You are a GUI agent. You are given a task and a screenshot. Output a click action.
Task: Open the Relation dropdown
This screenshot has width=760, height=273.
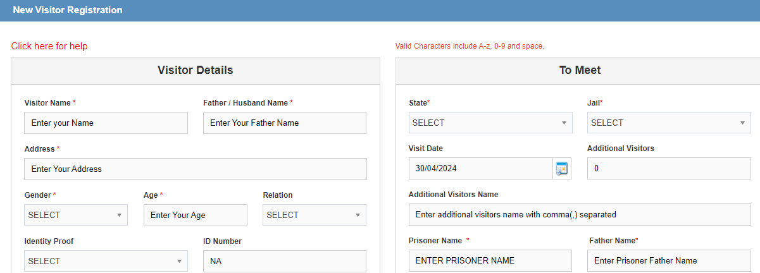pos(315,215)
